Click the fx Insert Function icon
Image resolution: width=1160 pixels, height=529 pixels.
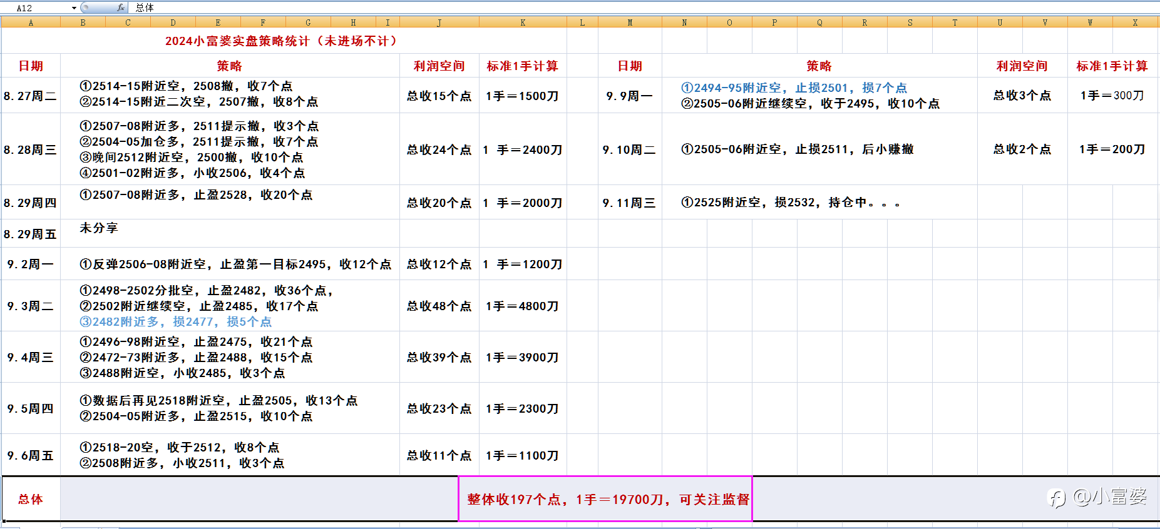pyautogui.click(x=121, y=8)
